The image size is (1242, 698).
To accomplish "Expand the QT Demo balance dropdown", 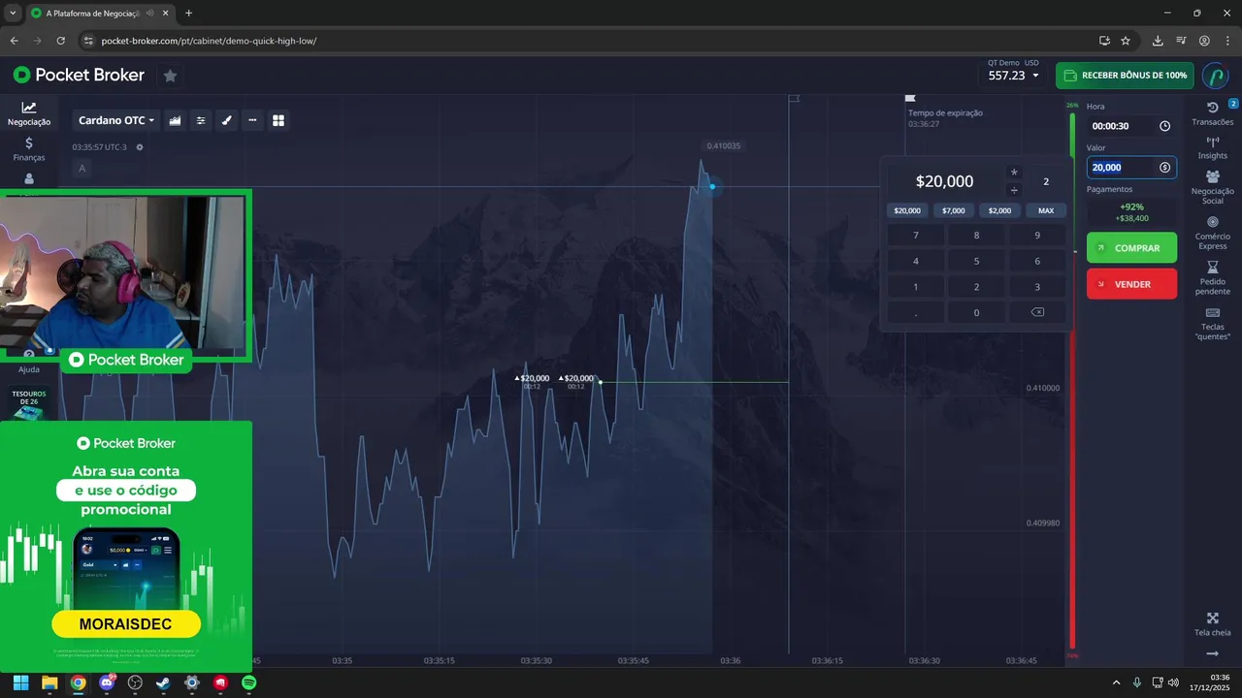I will point(1013,75).
